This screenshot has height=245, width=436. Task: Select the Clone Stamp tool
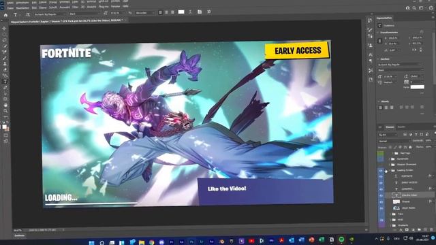[x=4, y=63]
